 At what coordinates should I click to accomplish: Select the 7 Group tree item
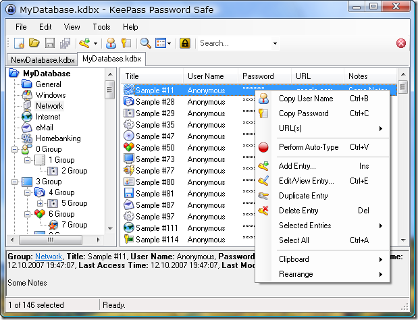click(x=74, y=225)
